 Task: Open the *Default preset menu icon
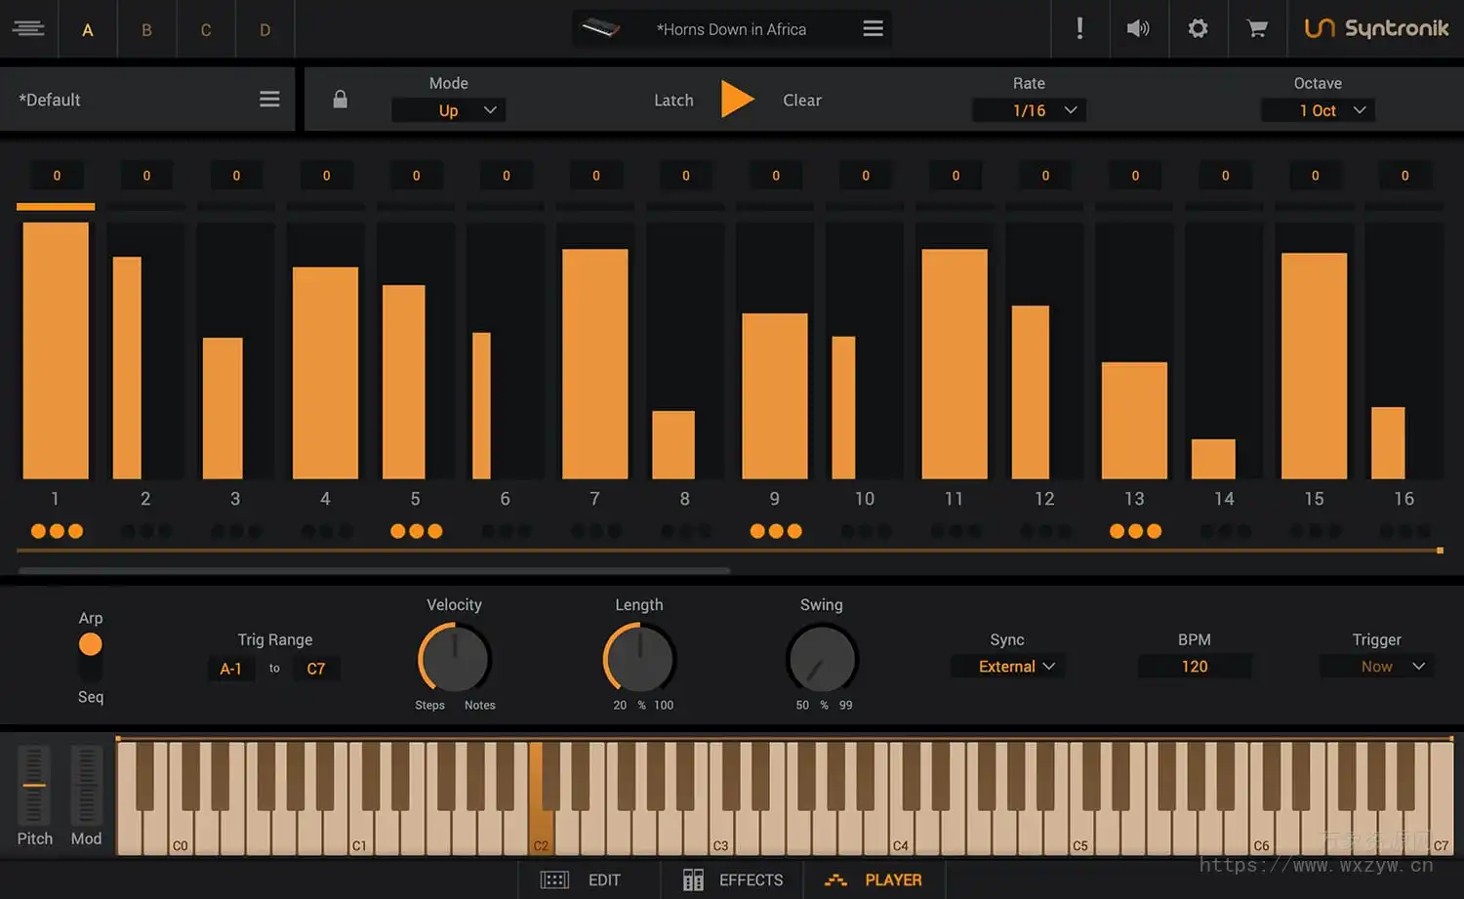(270, 98)
